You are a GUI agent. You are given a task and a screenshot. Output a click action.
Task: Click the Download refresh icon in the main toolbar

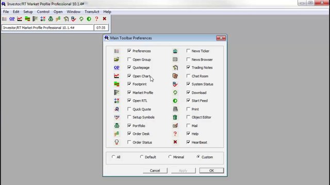pos(81,19)
